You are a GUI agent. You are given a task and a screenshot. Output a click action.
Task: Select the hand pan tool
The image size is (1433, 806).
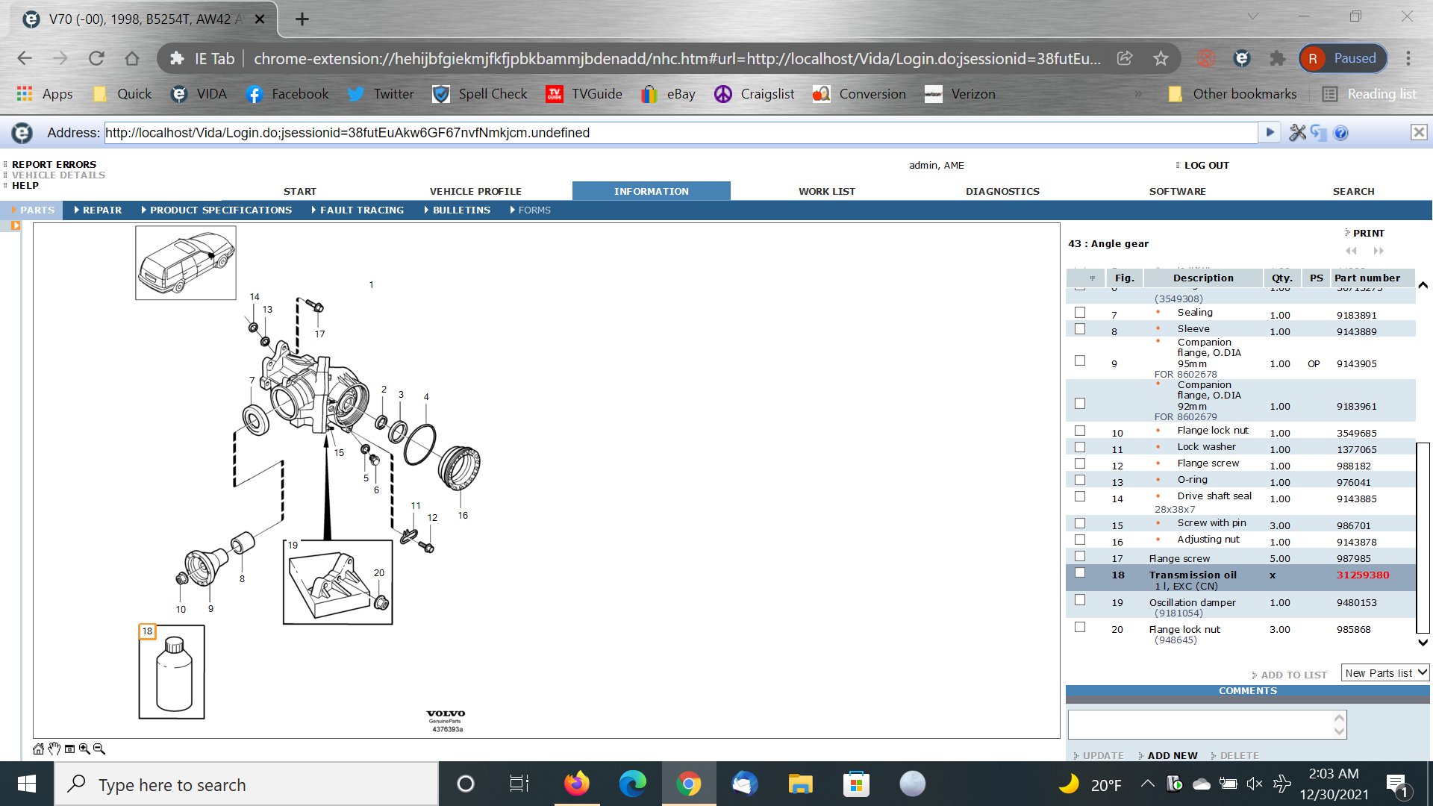tap(54, 749)
